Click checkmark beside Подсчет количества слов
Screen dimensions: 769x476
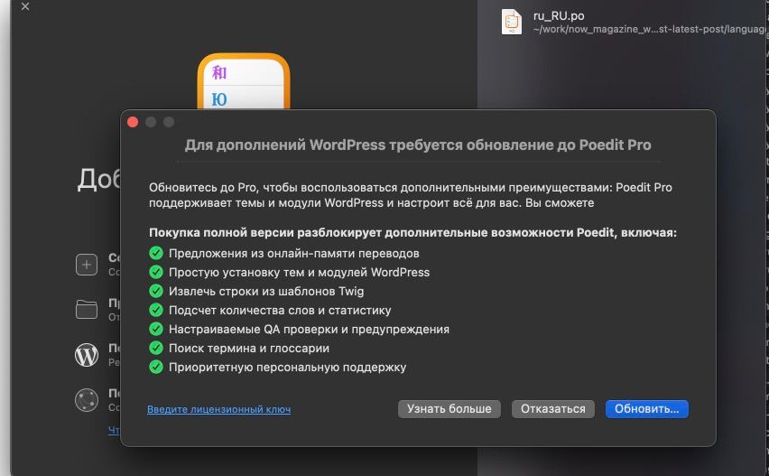[x=156, y=310]
